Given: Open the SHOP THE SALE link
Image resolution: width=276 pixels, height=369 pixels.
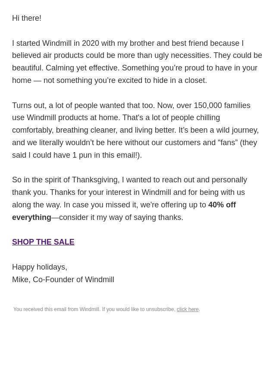Looking at the screenshot, I should click(43, 242).
